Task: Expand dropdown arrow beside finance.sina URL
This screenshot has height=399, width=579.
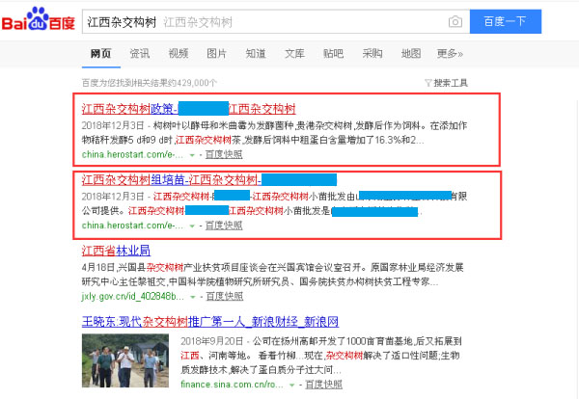Action: 292,386
